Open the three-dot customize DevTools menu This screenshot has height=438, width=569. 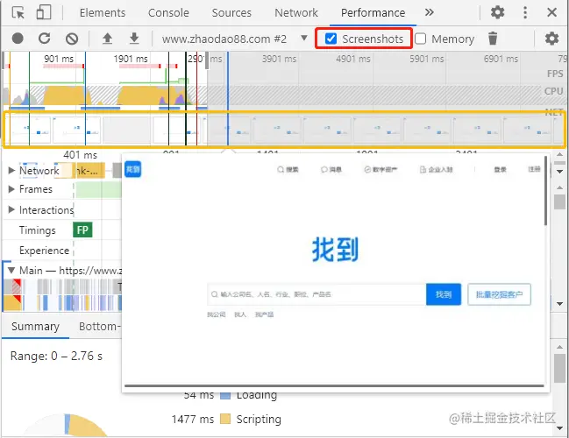pos(525,12)
